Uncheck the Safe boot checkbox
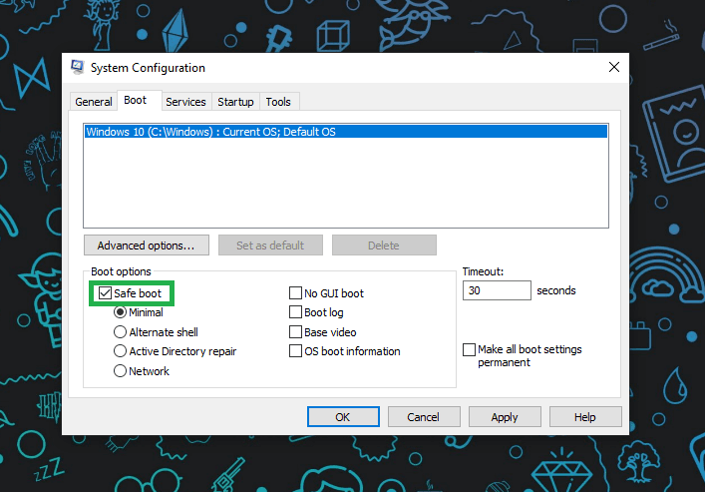 [105, 293]
